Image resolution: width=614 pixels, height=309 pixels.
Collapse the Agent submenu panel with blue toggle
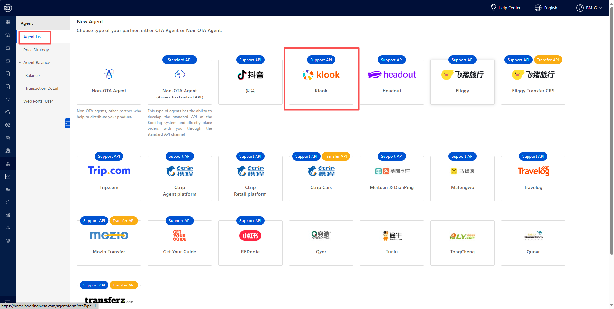pyautogui.click(x=67, y=123)
